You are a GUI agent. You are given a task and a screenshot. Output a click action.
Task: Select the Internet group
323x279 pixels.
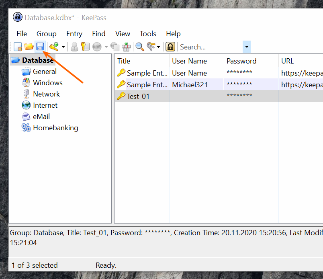pos(45,105)
